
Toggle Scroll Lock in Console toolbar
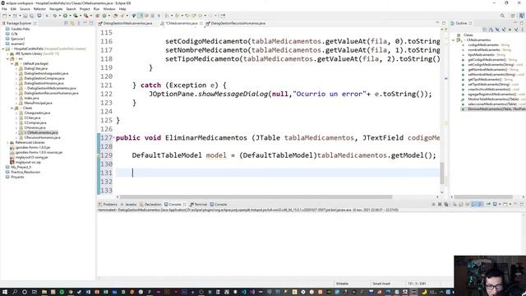click(x=461, y=204)
